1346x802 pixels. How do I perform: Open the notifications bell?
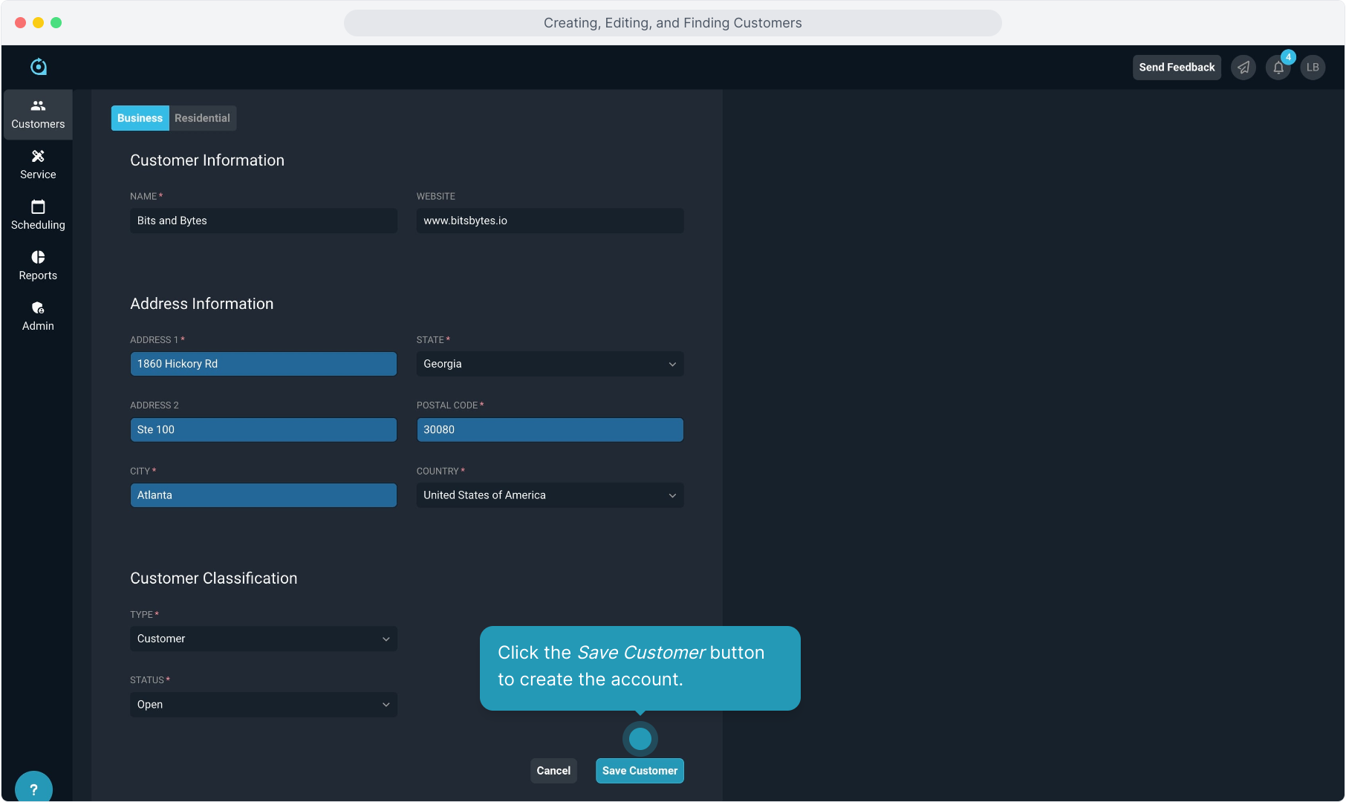click(1278, 68)
